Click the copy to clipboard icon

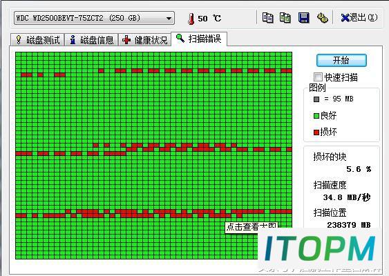[267, 17]
